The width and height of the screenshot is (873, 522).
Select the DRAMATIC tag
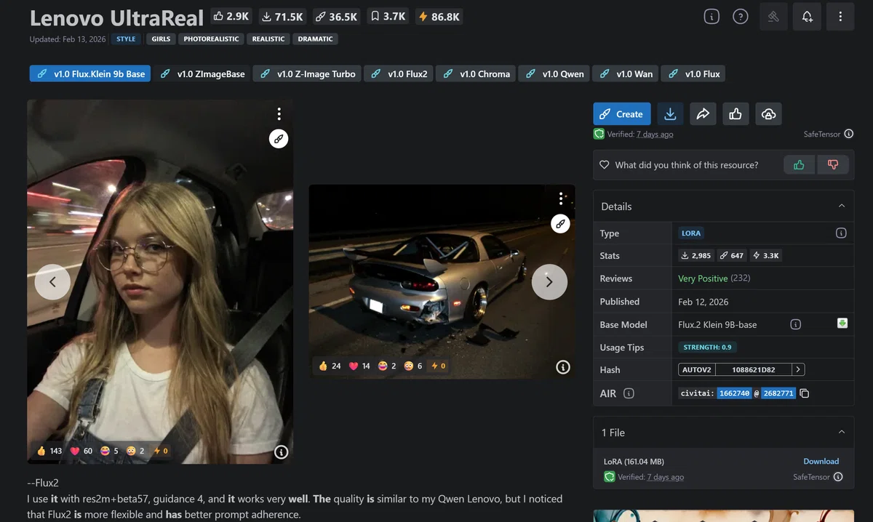315,39
